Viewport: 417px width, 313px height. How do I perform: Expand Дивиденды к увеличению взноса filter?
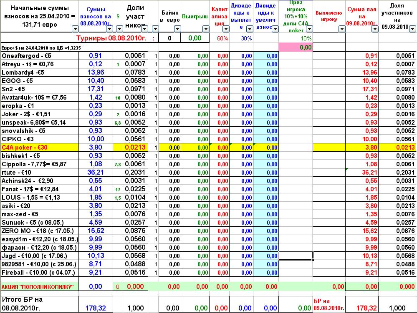pyautogui.click(x=275, y=29)
